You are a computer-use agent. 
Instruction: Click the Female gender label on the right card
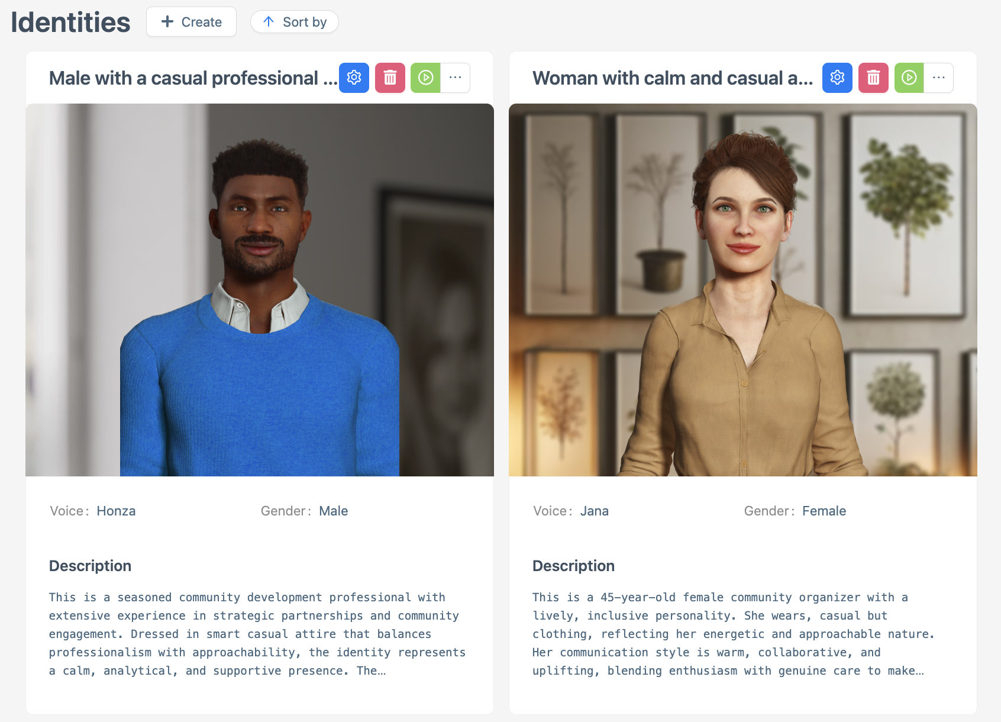[x=824, y=511]
